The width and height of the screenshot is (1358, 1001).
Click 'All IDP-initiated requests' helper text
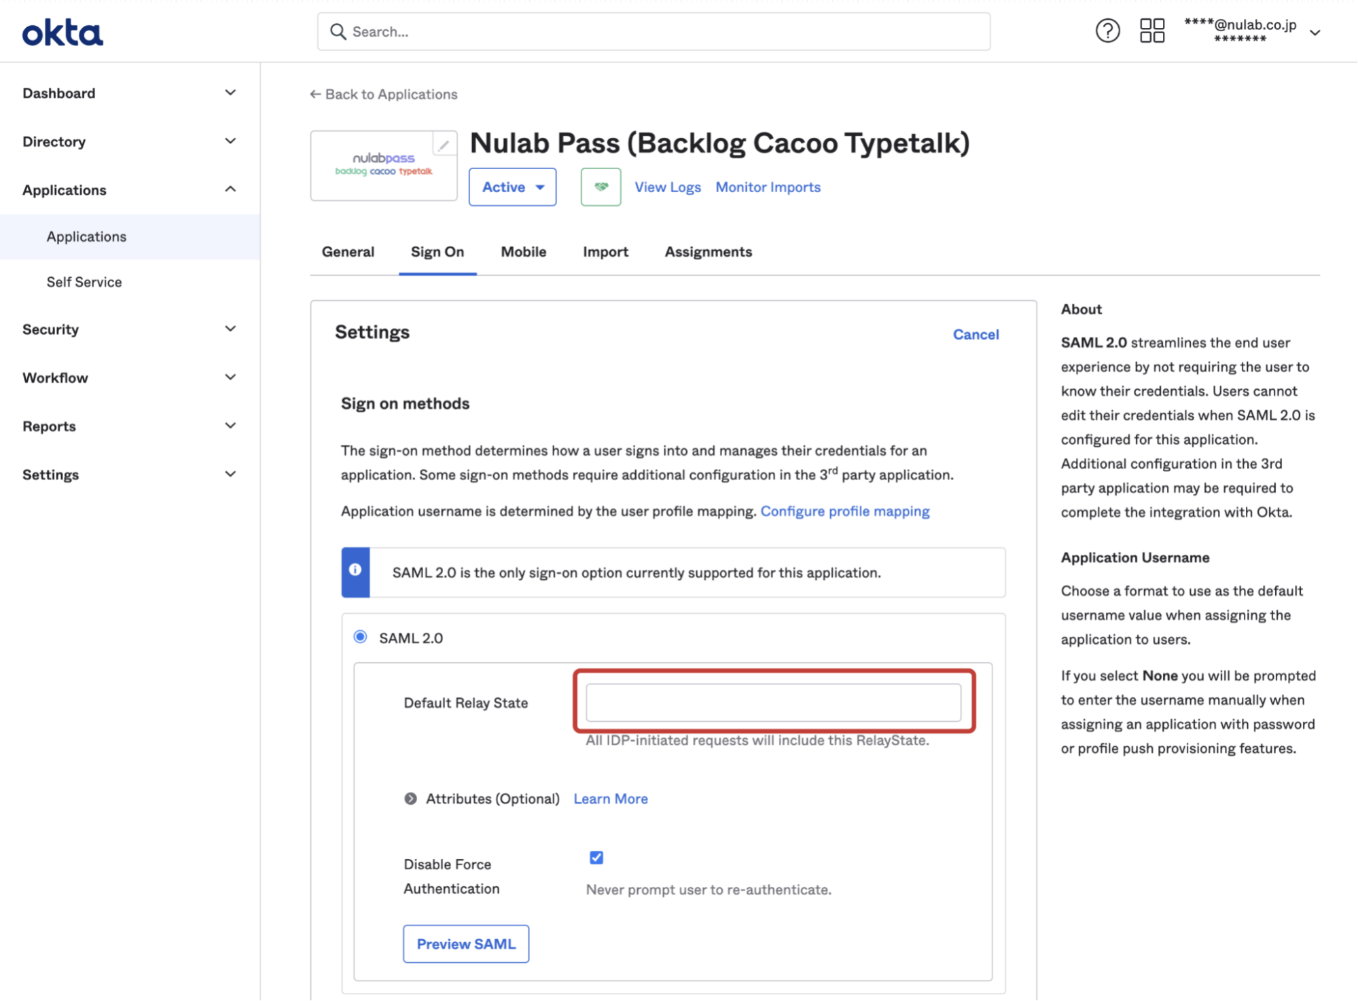click(757, 740)
